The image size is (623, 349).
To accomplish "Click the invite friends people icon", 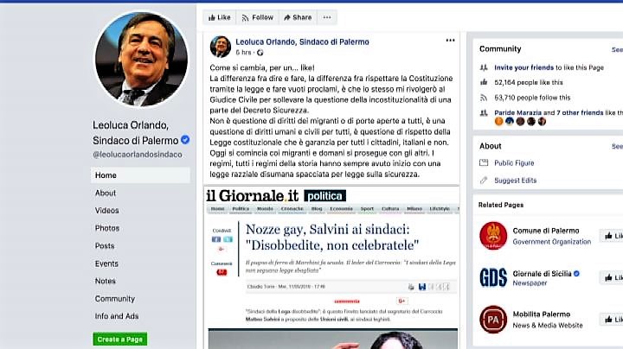I will 484,67.
